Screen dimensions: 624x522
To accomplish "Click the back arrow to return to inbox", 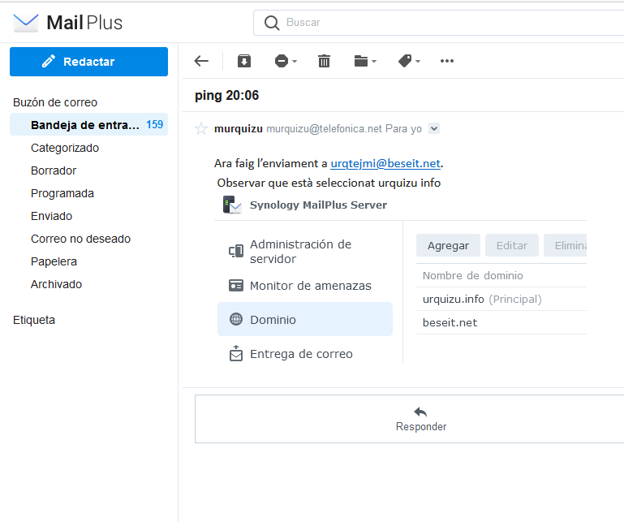I will coord(201,61).
